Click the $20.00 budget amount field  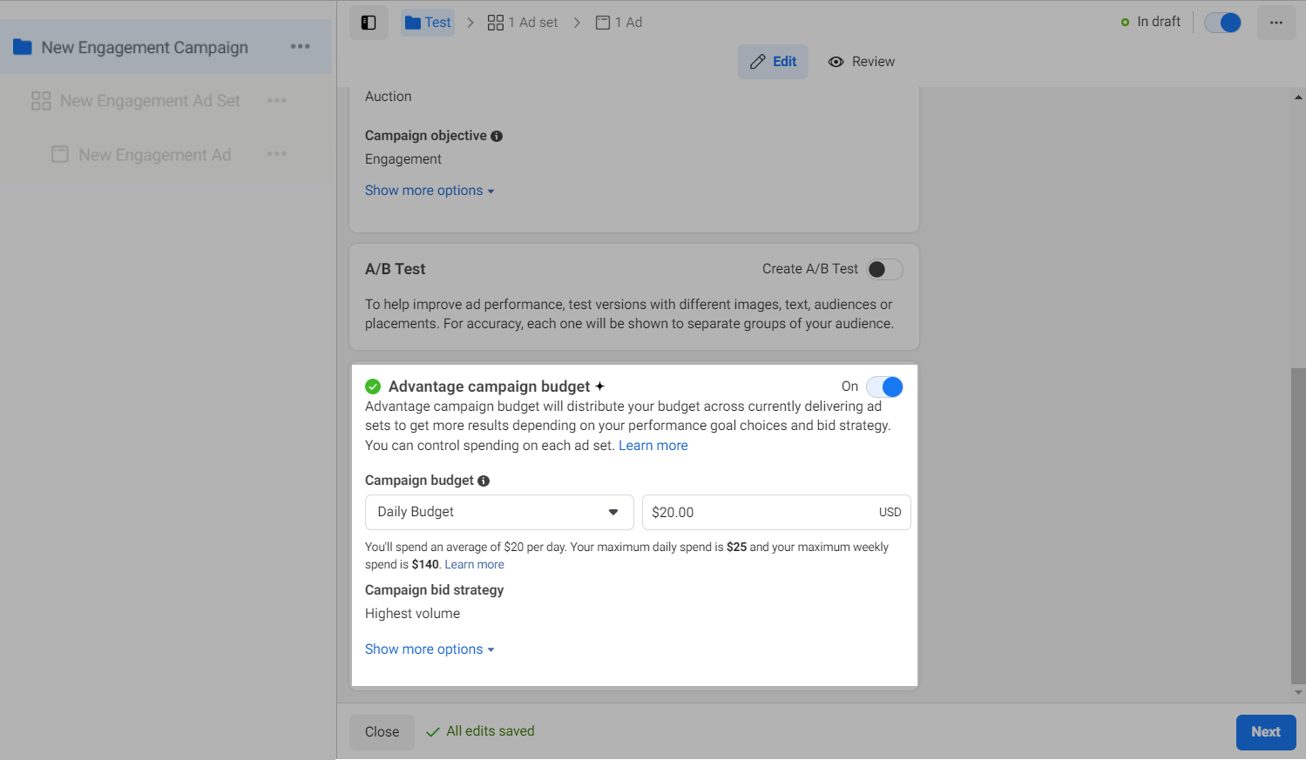[776, 512]
